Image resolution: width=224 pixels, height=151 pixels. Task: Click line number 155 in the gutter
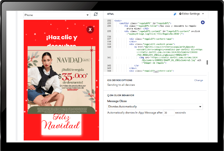click(x=109, y=31)
